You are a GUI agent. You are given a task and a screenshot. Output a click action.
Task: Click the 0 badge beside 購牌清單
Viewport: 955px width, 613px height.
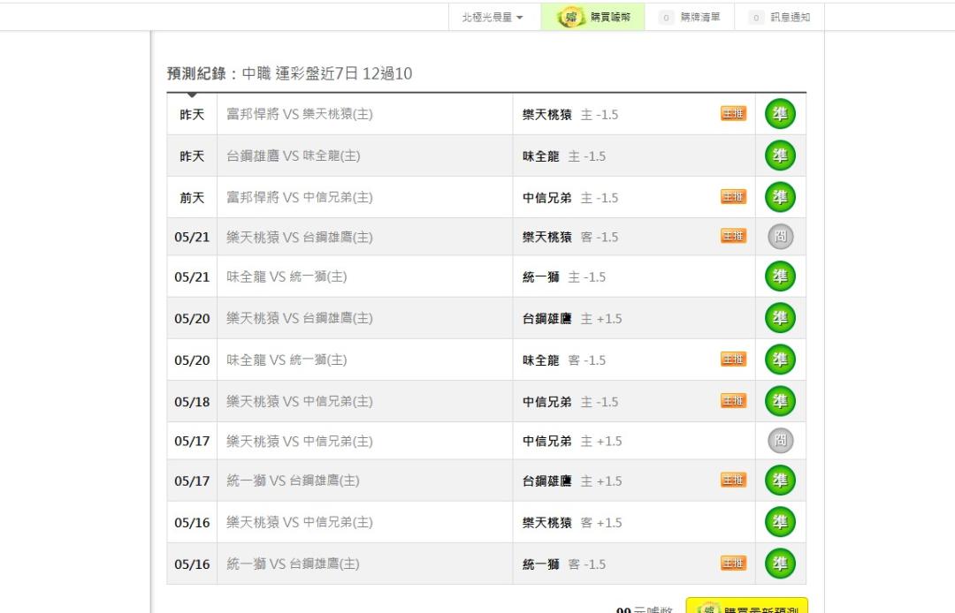[x=666, y=18]
